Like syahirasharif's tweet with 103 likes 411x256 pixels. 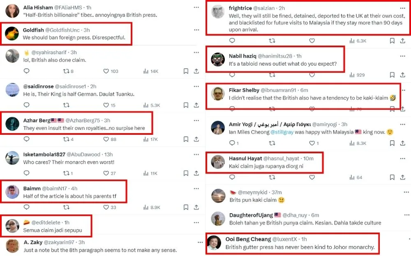coord(106,71)
